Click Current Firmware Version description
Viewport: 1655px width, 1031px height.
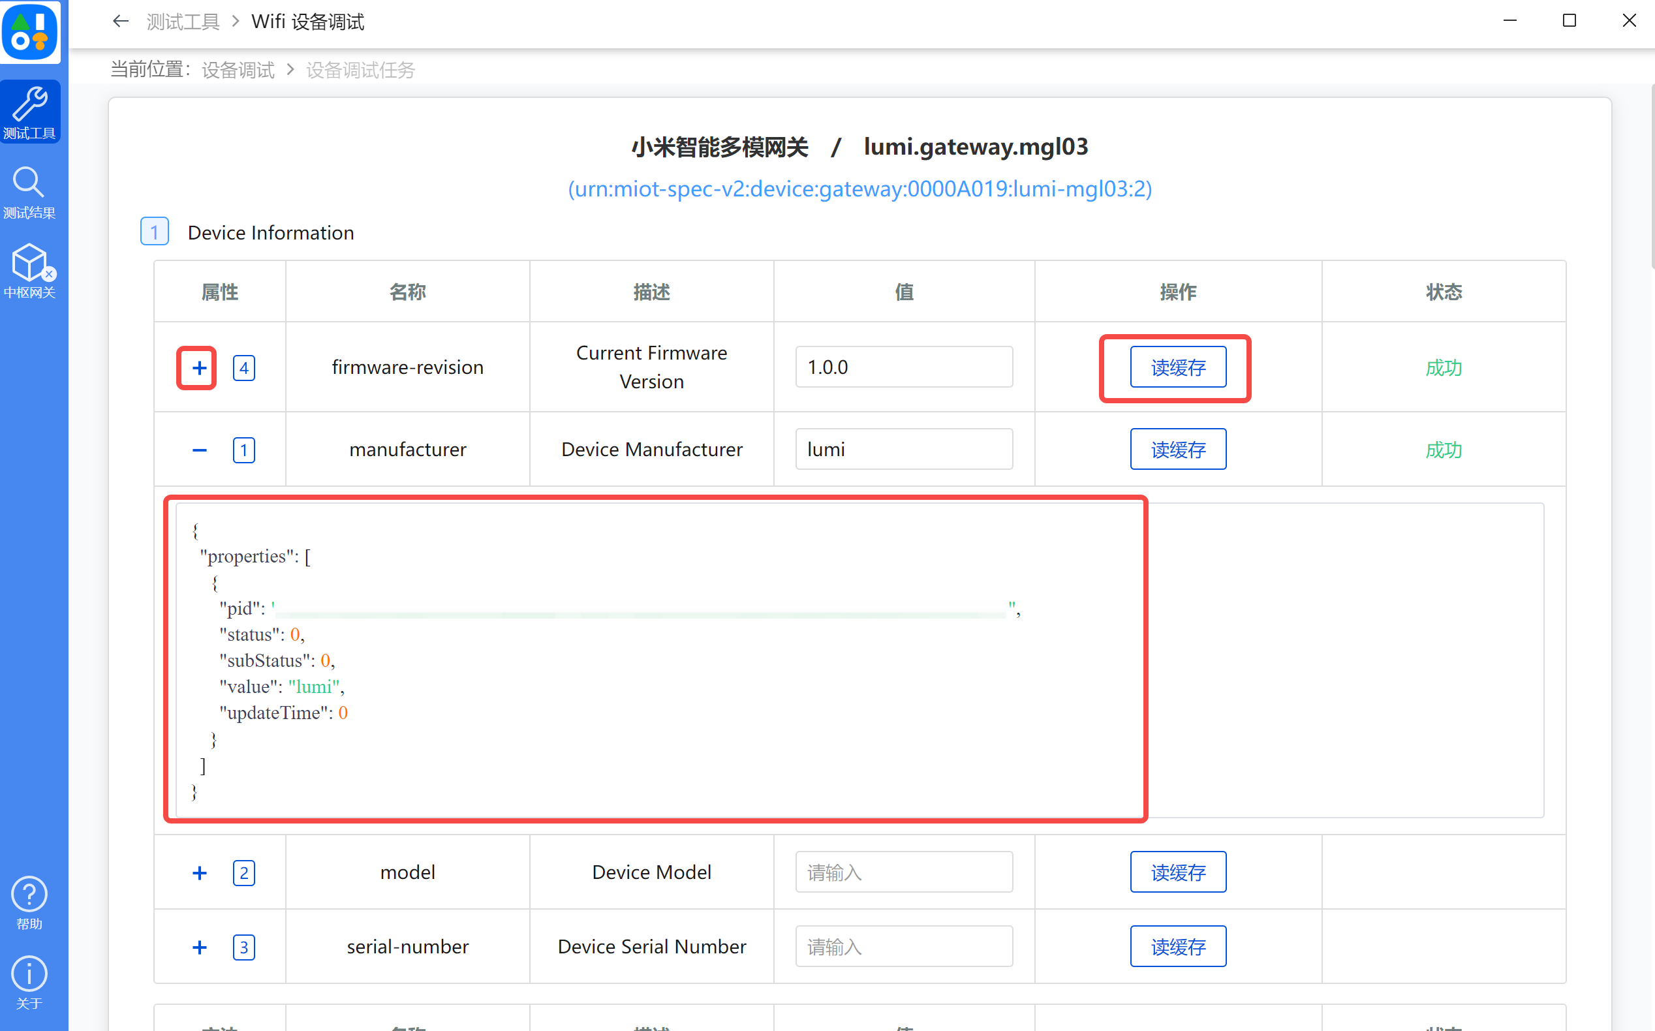click(651, 367)
